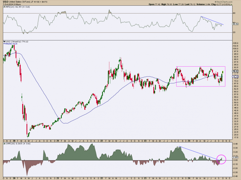Screen dimensions: 241x180
Task: Click the 40.0 price axis label
Action: [236, 113]
